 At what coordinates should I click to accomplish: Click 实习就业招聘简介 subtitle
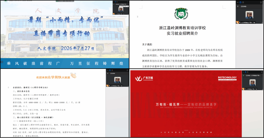click(182, 33)
